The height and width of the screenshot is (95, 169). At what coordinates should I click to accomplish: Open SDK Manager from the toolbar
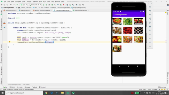[x=73, y=5]
